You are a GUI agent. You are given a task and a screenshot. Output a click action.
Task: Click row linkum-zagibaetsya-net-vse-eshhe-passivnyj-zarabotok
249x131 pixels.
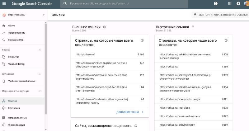pos(110,65)
